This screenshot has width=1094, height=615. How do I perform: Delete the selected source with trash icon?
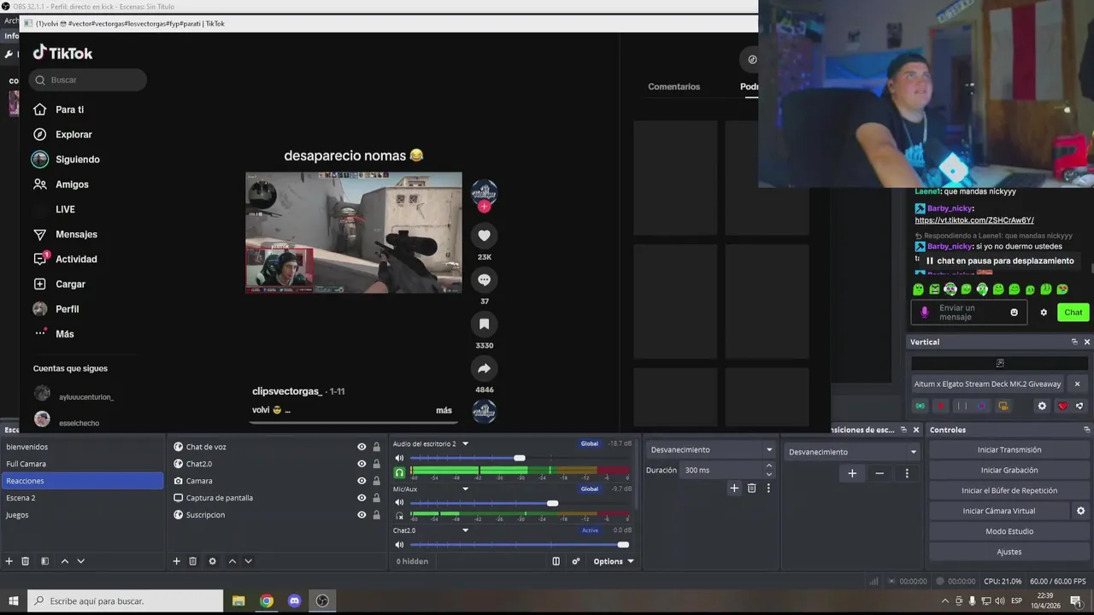(193, 561)
